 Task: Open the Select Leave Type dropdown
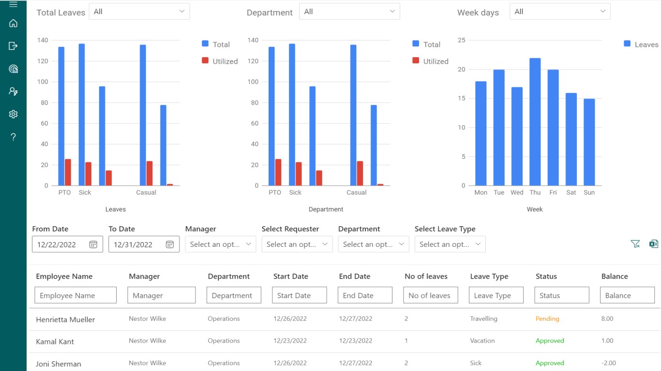click(450, 244)
